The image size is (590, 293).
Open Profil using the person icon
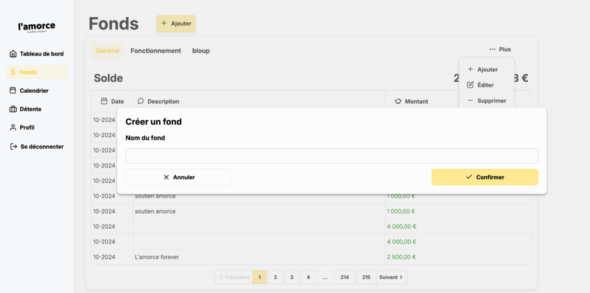click(x=13, y=127)
